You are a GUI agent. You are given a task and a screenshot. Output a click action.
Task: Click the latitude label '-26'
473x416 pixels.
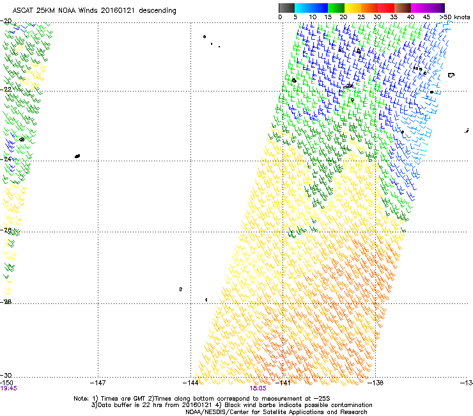6,230
